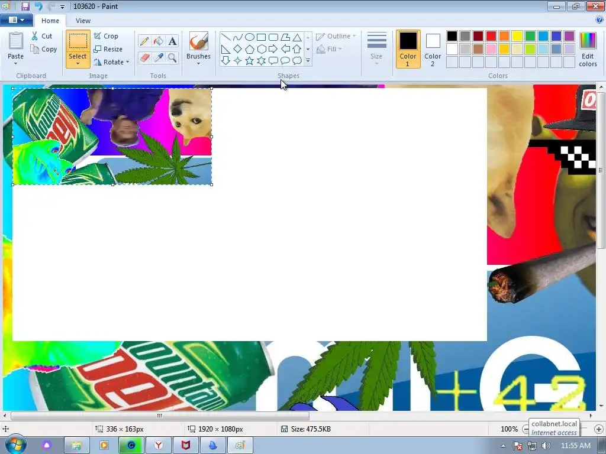Image resolution: width=606 pixels, height=454 pixels.
Task: Pick the Six-point star shape
Action: tap(261, 61)
